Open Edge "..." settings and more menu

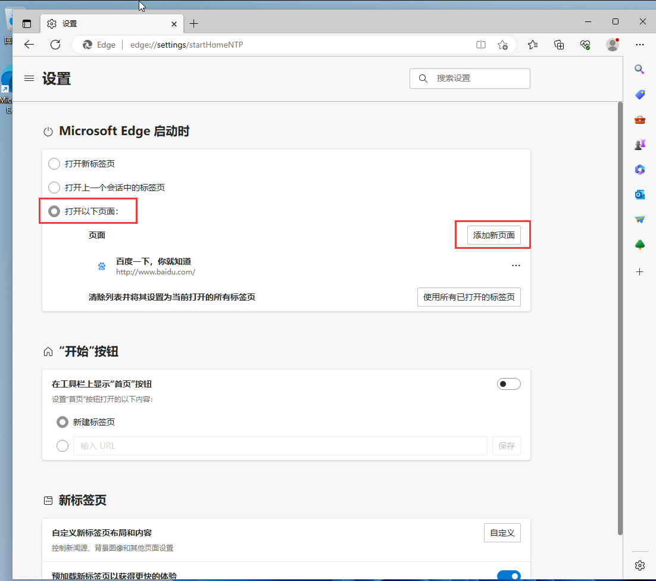[x=640, y=45]
